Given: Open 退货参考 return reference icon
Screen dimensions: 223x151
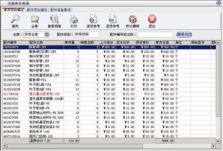Looking at the screenshot, I should (113, 19).
